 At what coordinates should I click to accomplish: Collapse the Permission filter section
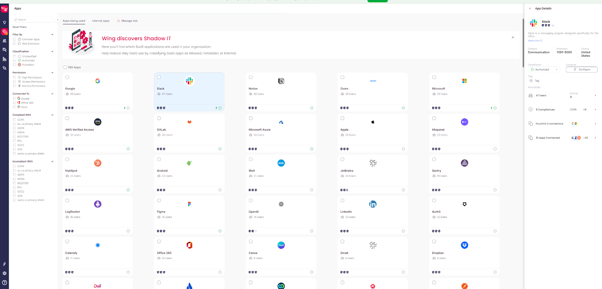(52, 73)
